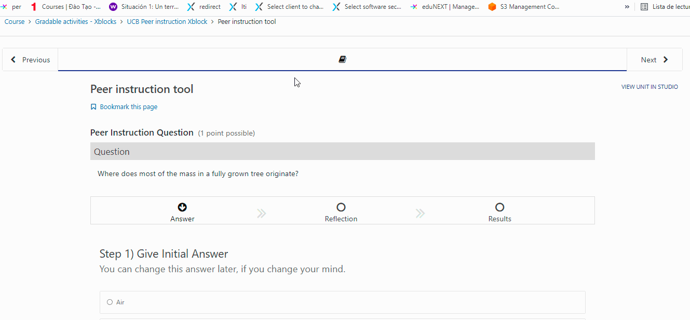Open the Courses | Đào Tạo bookmark
This screenshot has width=690, height=320.
65,7
